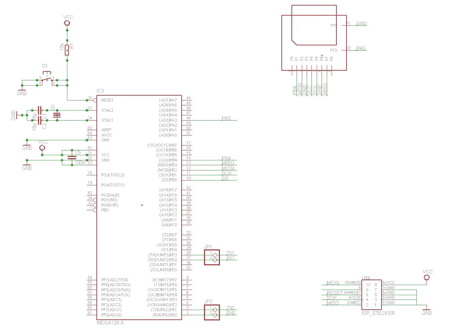Click the JP1 jumper header

tap(212, 257)
